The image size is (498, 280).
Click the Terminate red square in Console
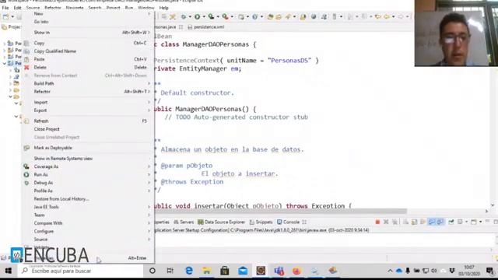(x=377, y=222)
